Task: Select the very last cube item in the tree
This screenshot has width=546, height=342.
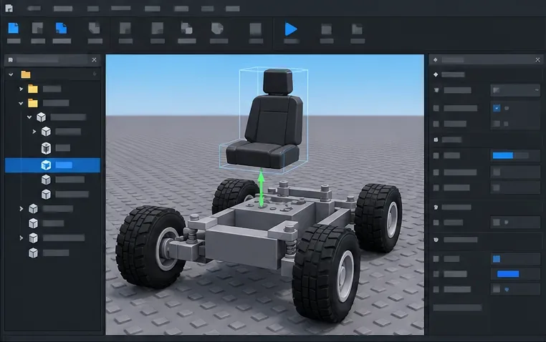Action: click(33, 253)
